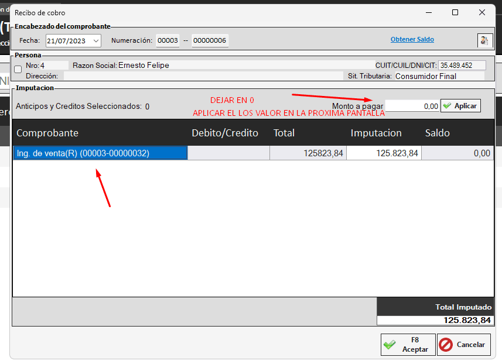Click the person icon next to Obtener Saldo

(485, 40)
